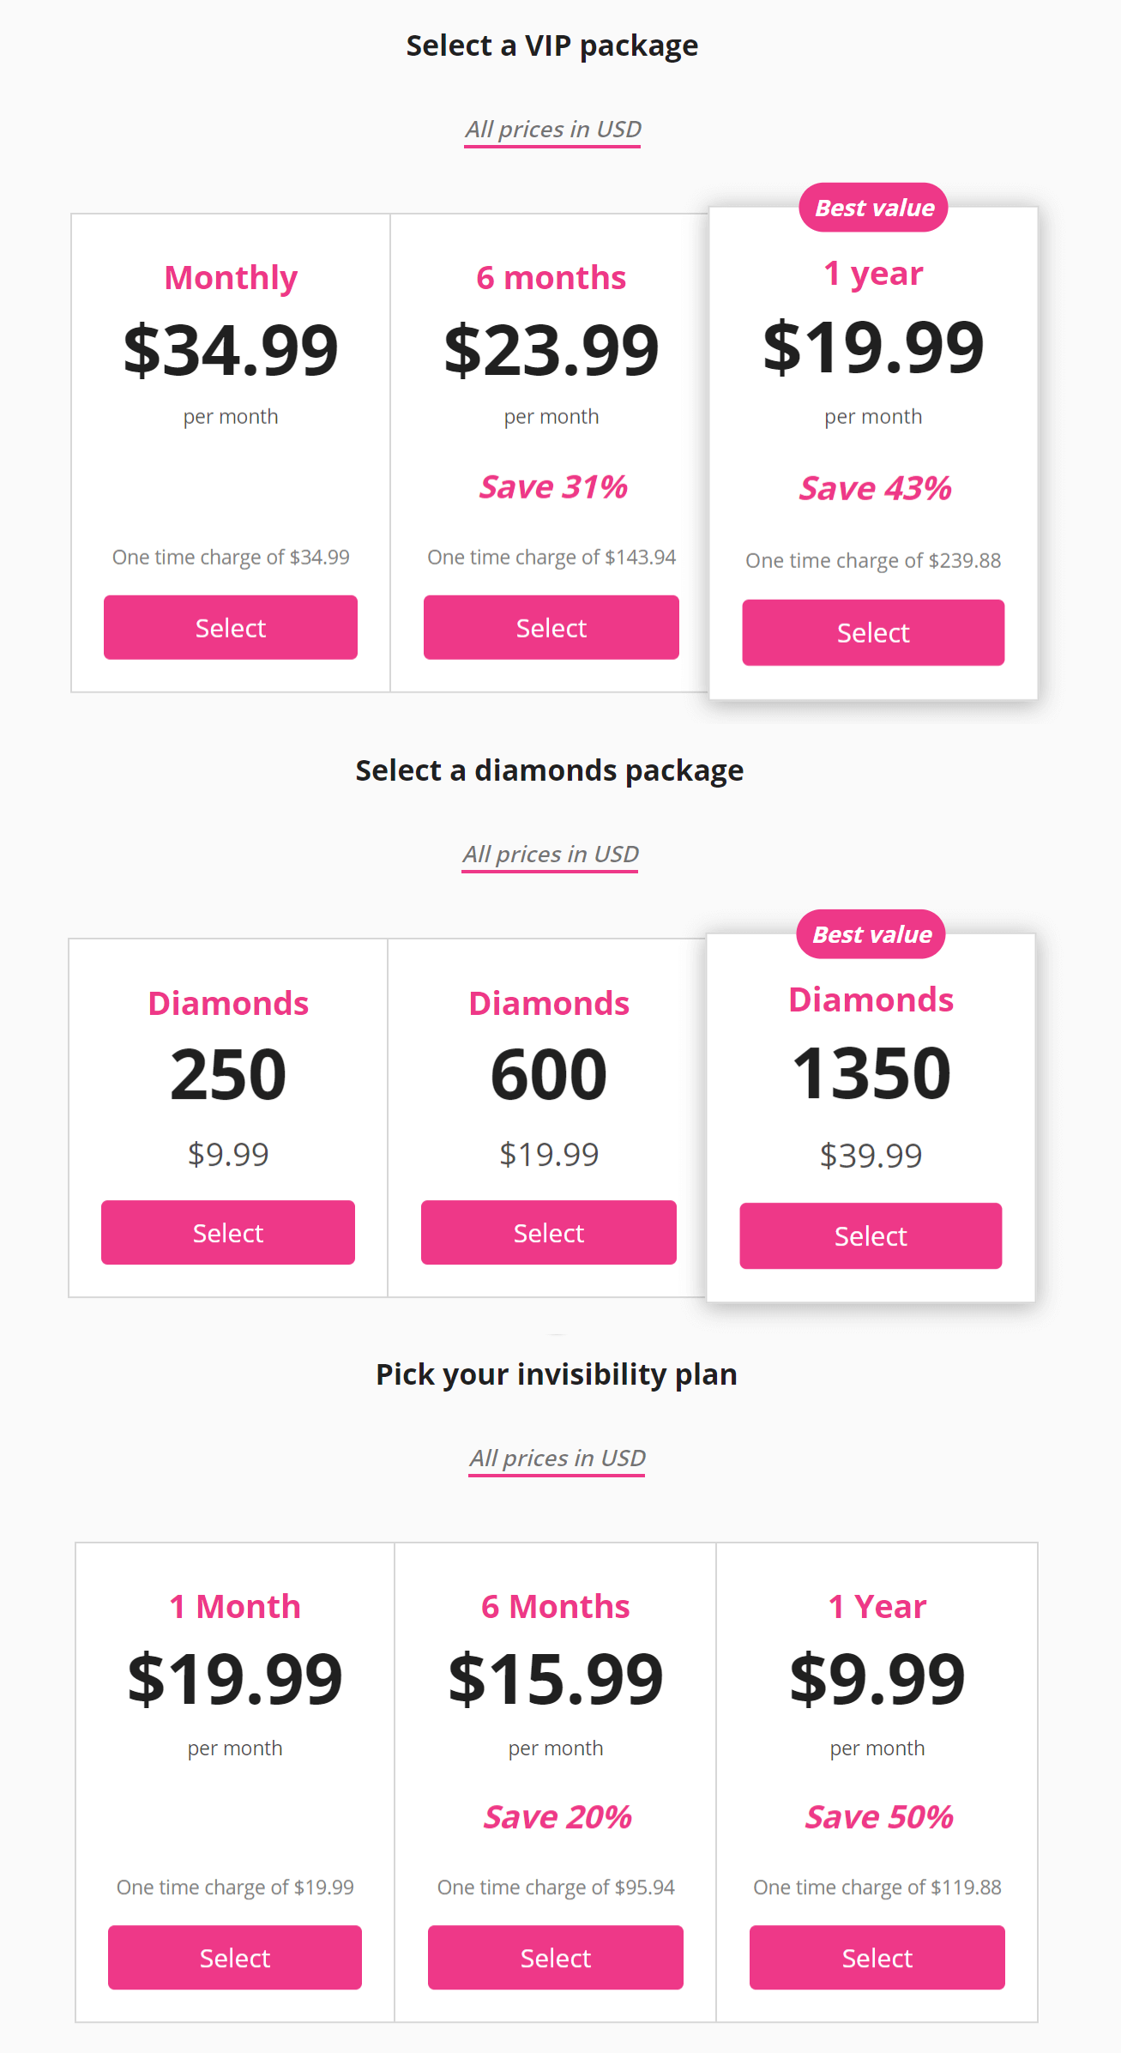
Task: Select the 600 diamonds package
Action: 548,1232
